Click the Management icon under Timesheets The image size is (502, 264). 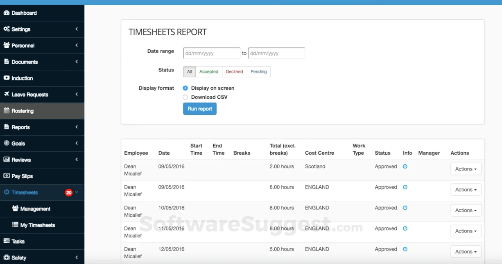16,209
